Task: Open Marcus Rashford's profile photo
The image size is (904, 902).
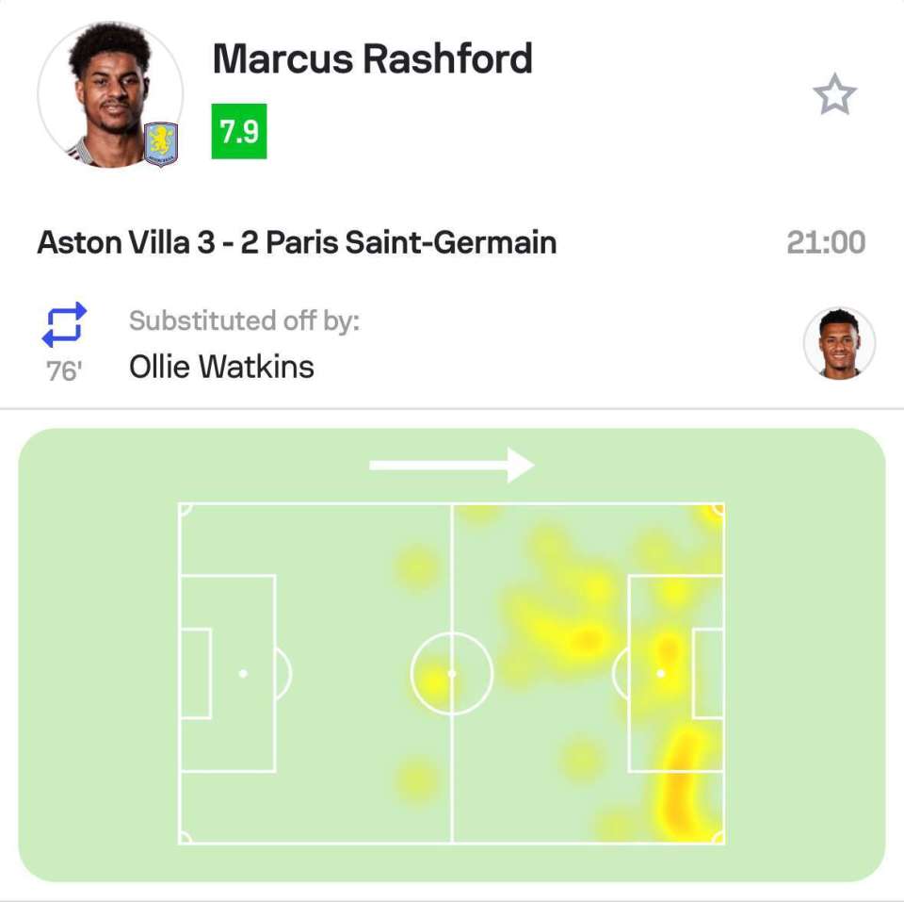Action: point(110,94)
